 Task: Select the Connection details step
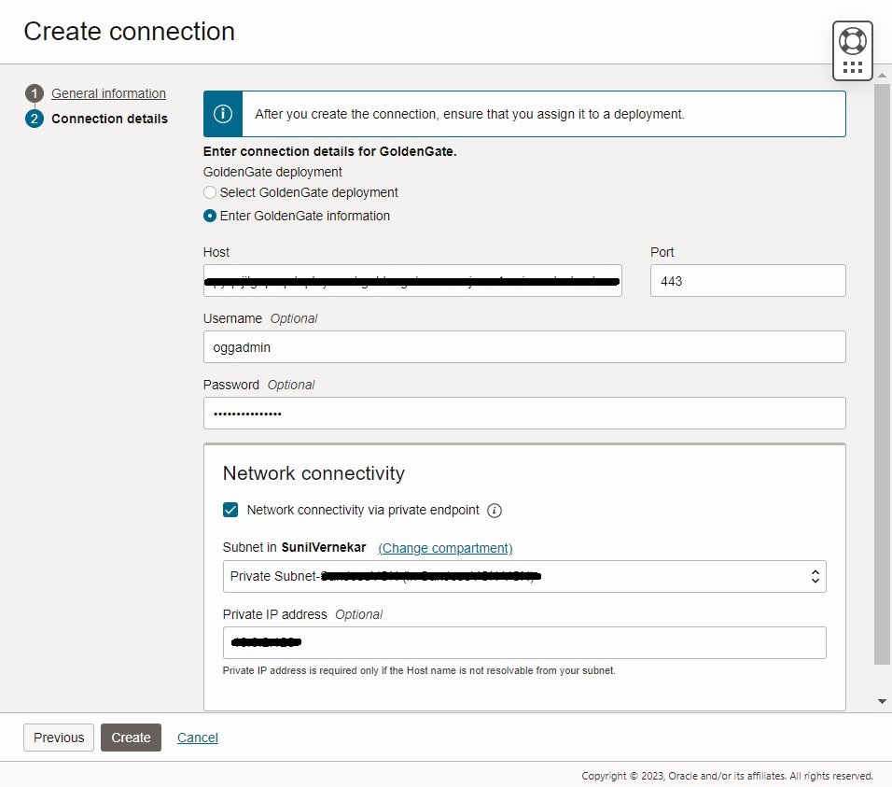pos(109,119)
